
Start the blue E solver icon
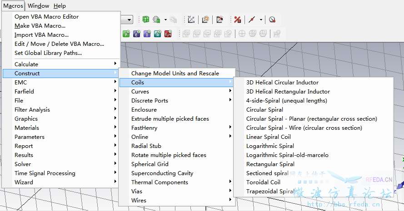pyautogui.click(x=137, y=34)
